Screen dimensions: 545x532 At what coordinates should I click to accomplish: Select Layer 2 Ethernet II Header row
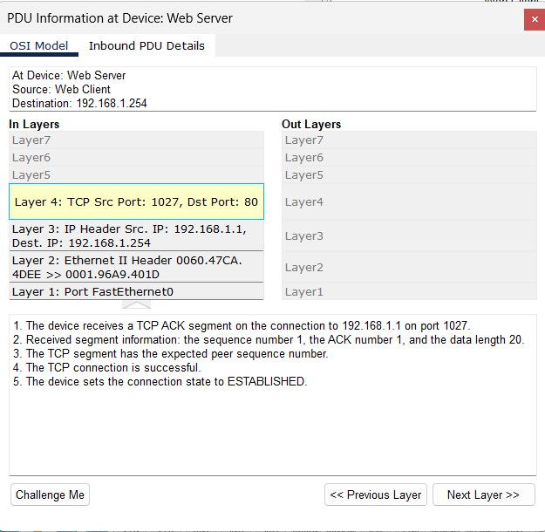pyautogui.click(x=136, y=267)
